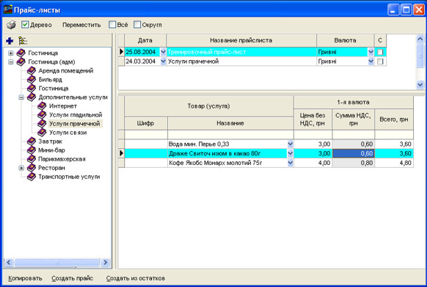Image resolution: width=427 pixels, height=287 pixels.
Task: Toggle the Округл checkbox
Action: 137,25
